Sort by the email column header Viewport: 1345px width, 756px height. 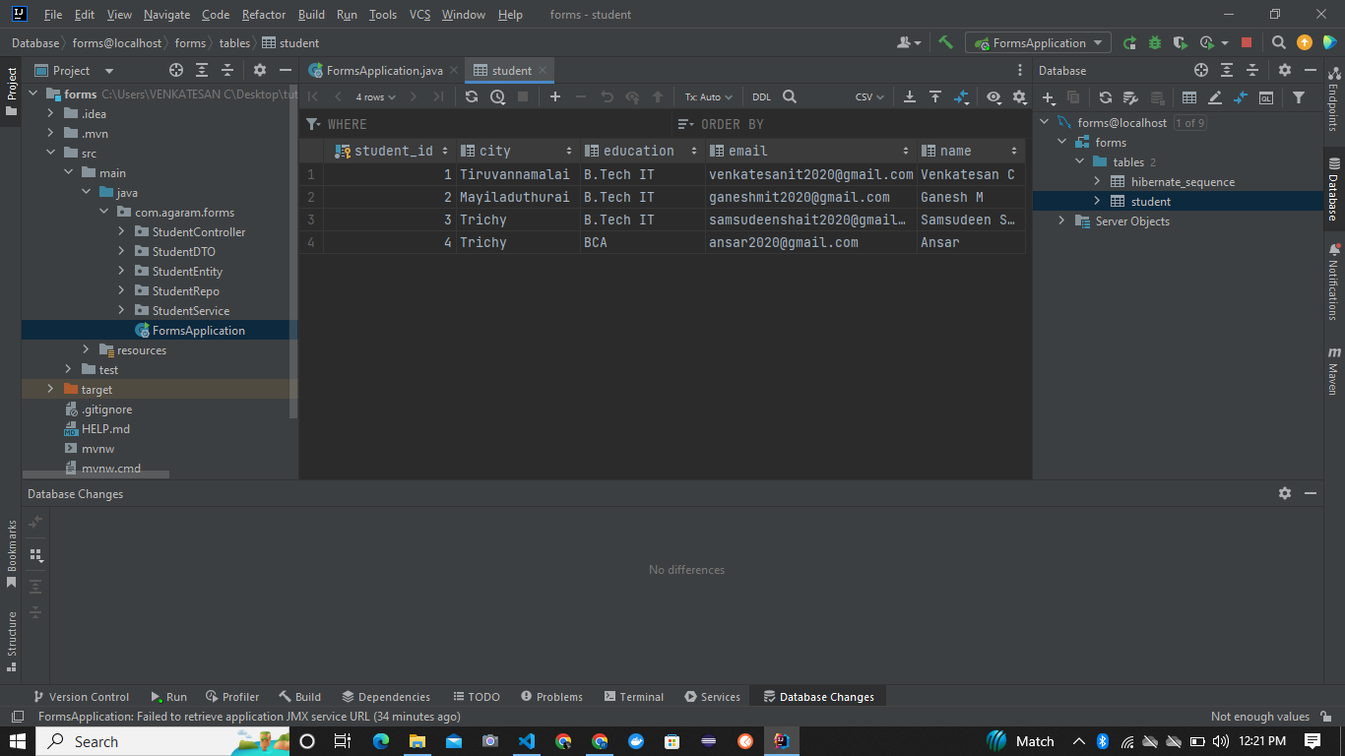pyautogui.click(x=810, y=151)
